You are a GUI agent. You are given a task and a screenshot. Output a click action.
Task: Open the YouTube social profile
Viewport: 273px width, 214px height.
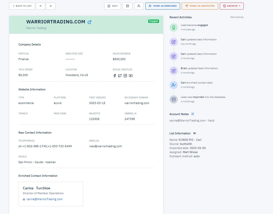click(x=130, y=76)
